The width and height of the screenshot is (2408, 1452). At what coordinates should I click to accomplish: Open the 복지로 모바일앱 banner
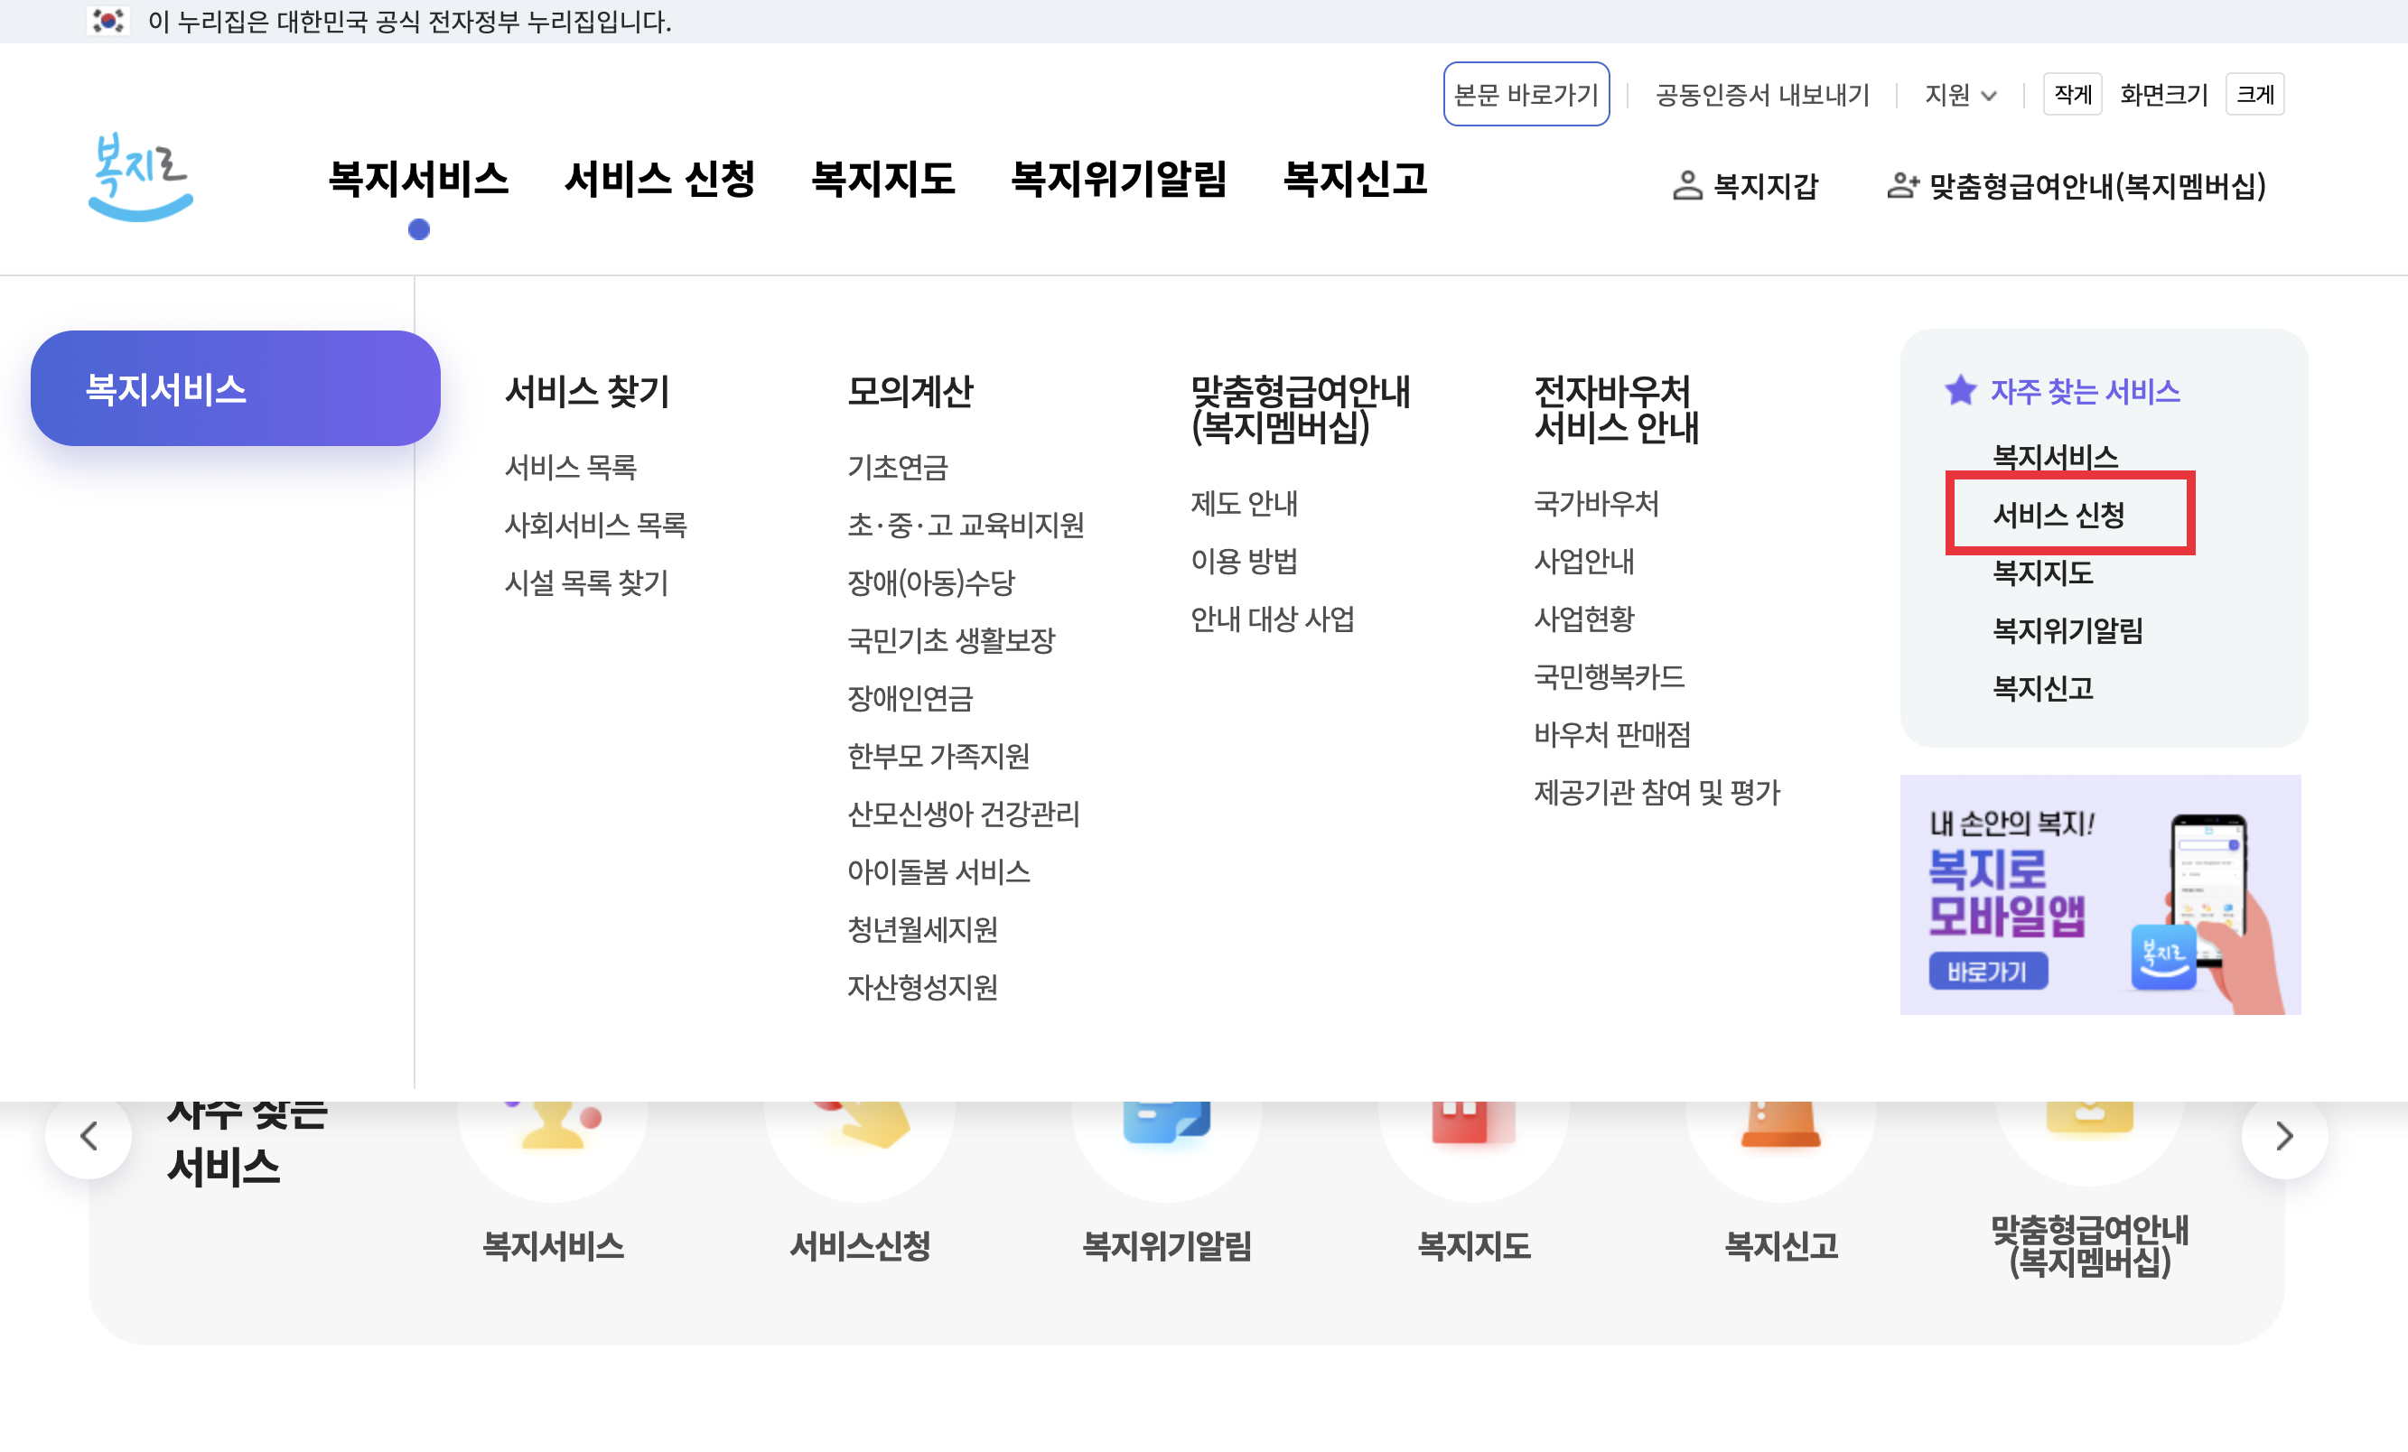(x=2099, y=894)
